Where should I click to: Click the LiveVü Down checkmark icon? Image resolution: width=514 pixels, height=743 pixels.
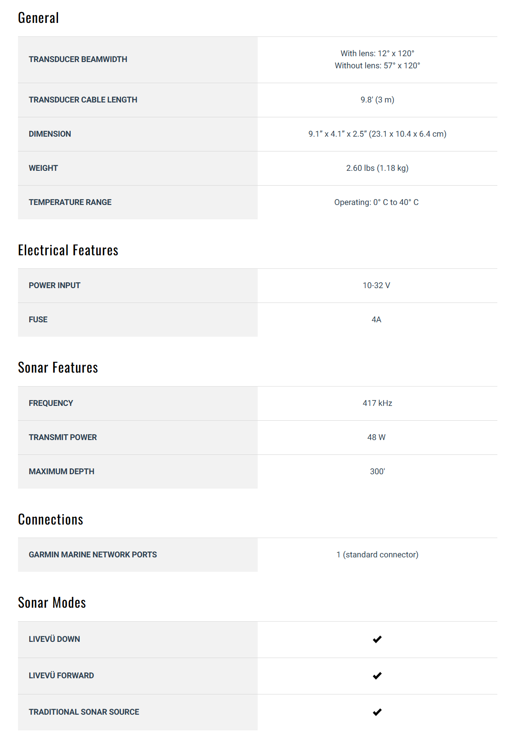(377, 639)
